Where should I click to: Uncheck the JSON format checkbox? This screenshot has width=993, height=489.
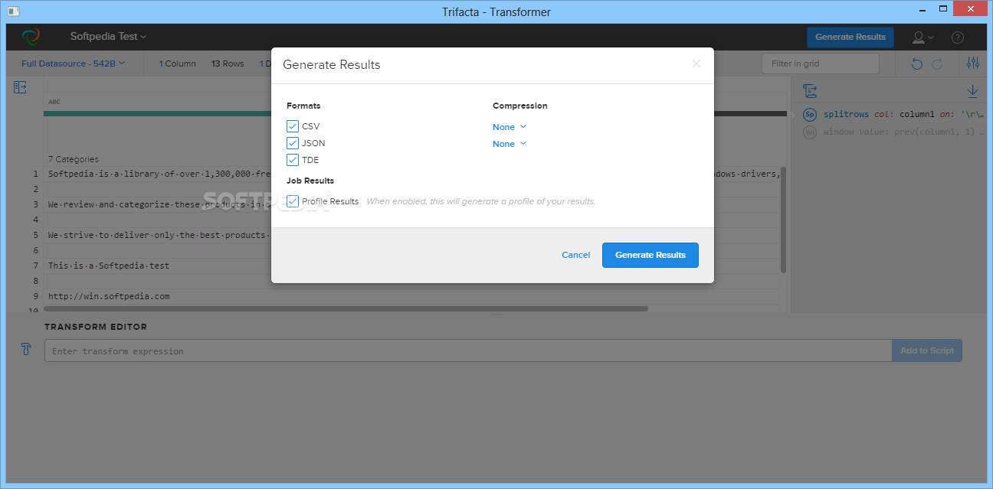(x=293, y=143)
